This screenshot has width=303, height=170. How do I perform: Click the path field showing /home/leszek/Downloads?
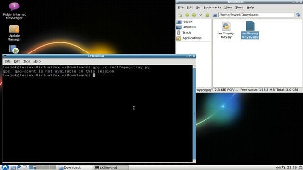click(x=256, y=15)
